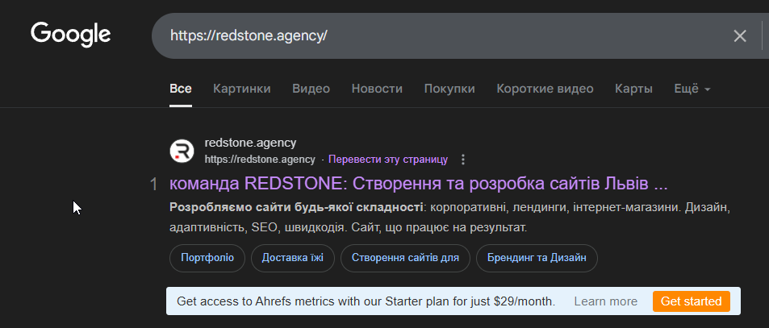Open the Брендинг та Дизайн chip
This screenshot has height=328, width=769.
pos(537,258)
